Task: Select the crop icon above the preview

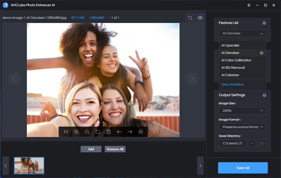Action: 190,18
